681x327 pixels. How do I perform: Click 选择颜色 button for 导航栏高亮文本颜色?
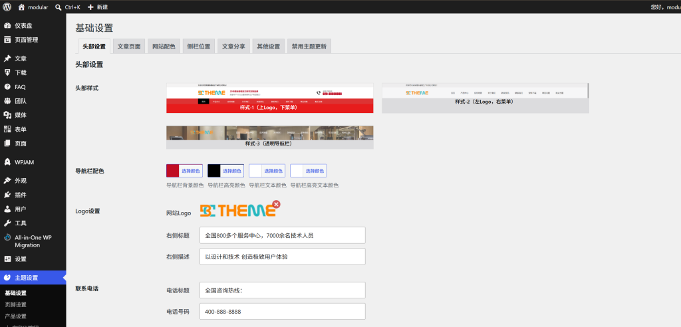pyautogui.click(x=315, y=171)
